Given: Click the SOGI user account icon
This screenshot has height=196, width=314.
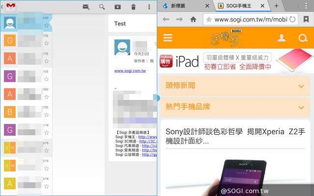Looking at the screenshot, I should 282,38.
